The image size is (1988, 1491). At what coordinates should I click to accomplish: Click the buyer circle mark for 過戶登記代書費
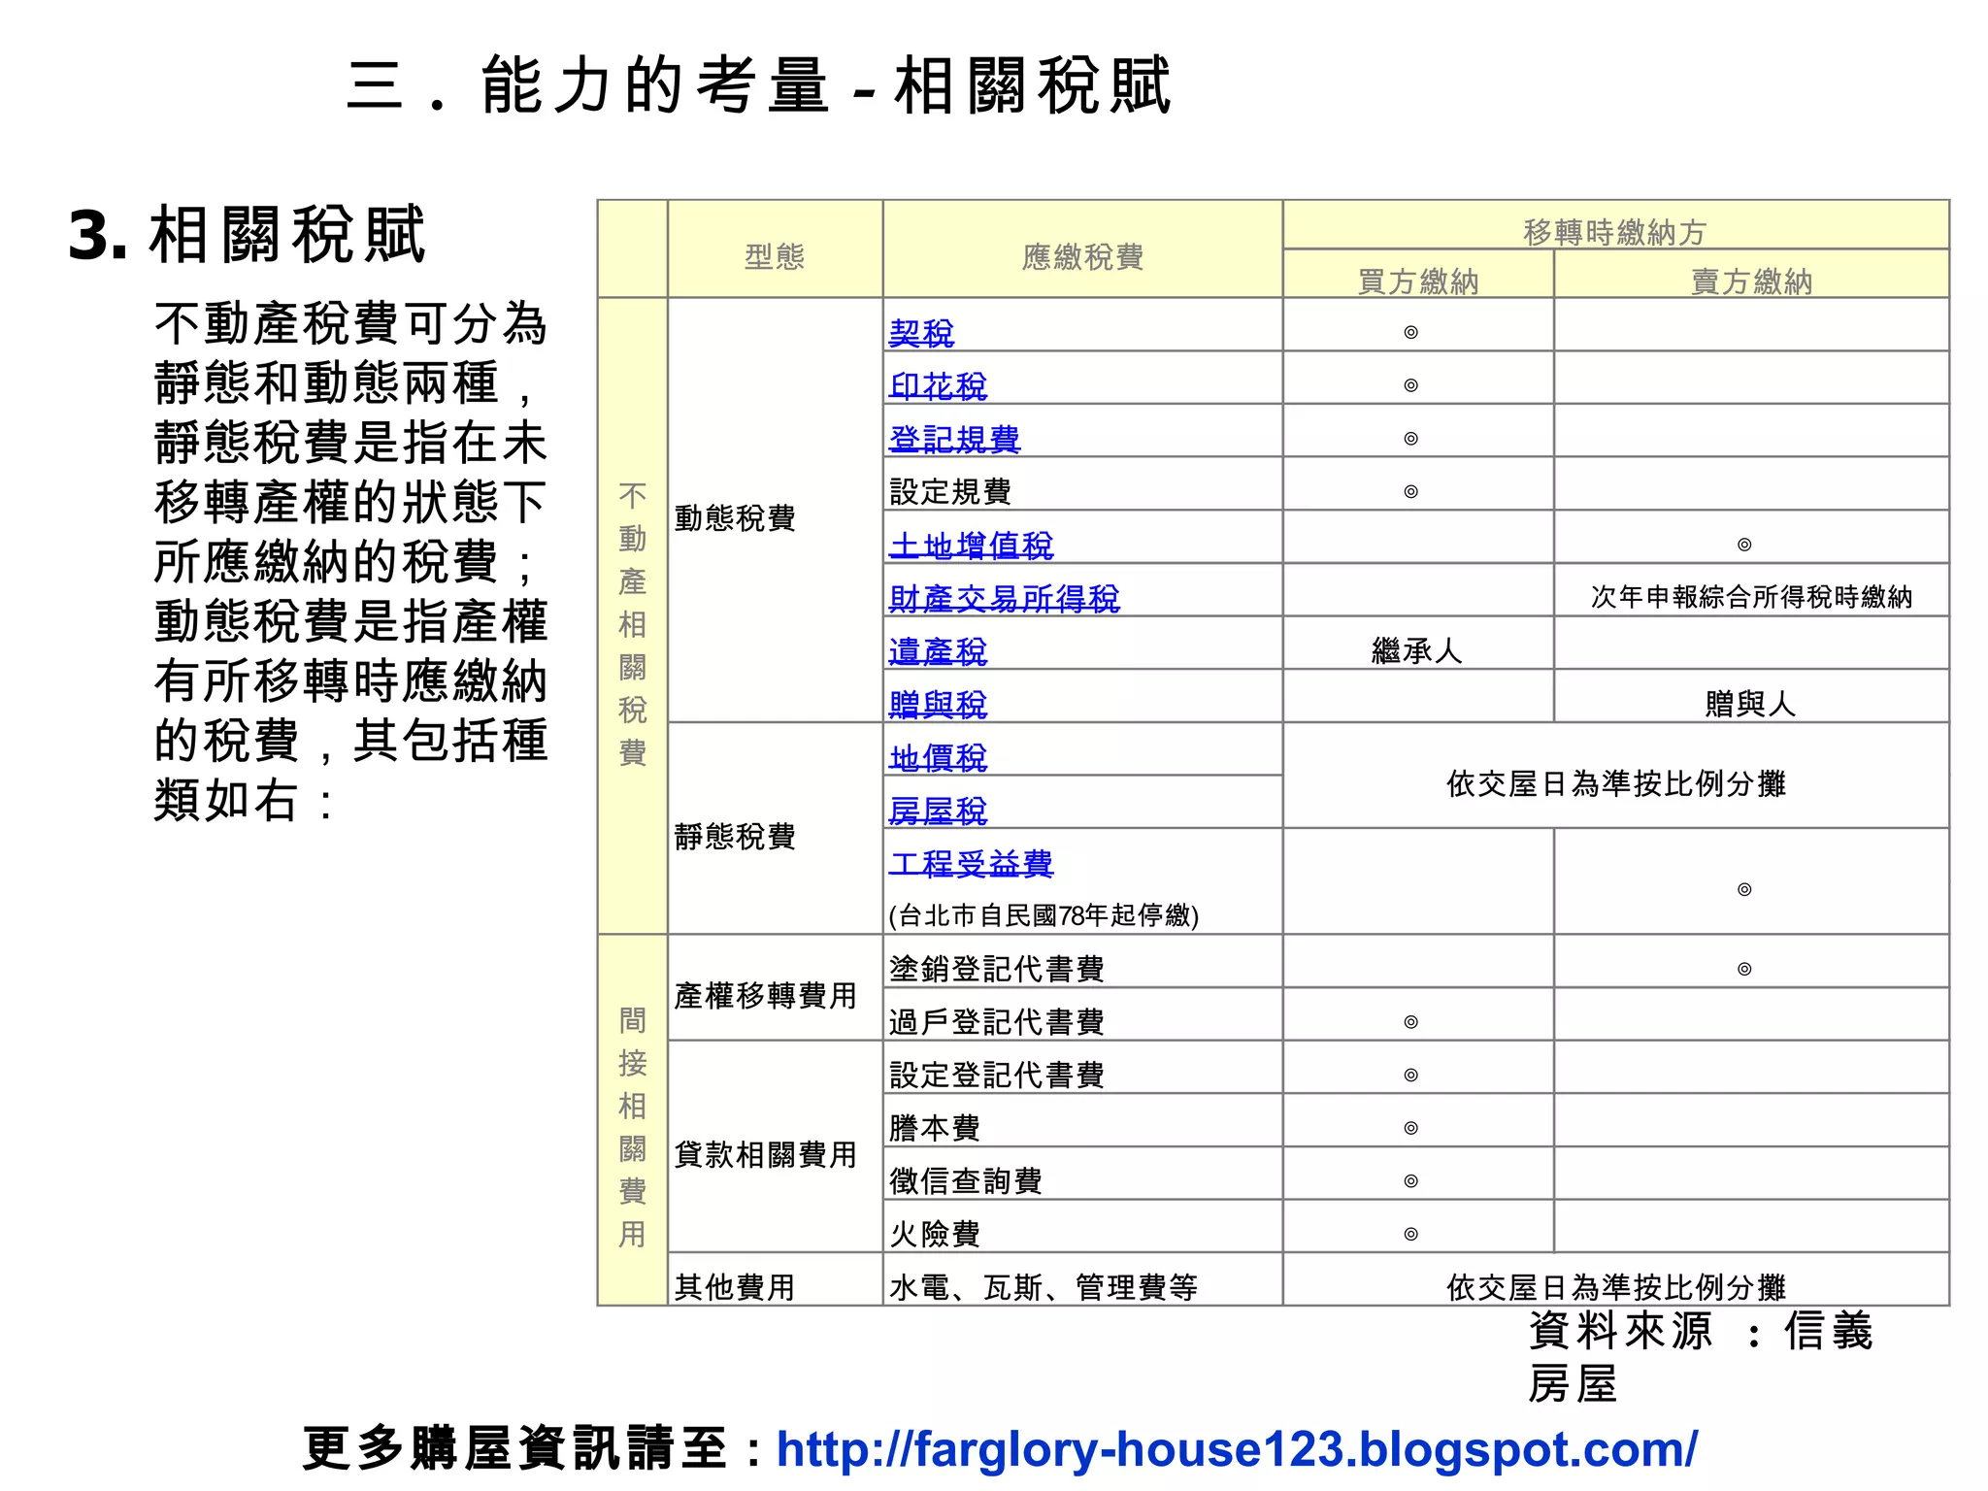coord(1411,1022)
